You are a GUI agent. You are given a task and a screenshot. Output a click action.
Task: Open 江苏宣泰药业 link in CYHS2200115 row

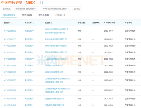[54, 92]
